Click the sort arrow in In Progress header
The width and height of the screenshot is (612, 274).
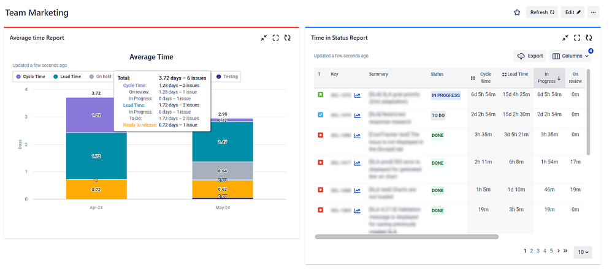559,78
